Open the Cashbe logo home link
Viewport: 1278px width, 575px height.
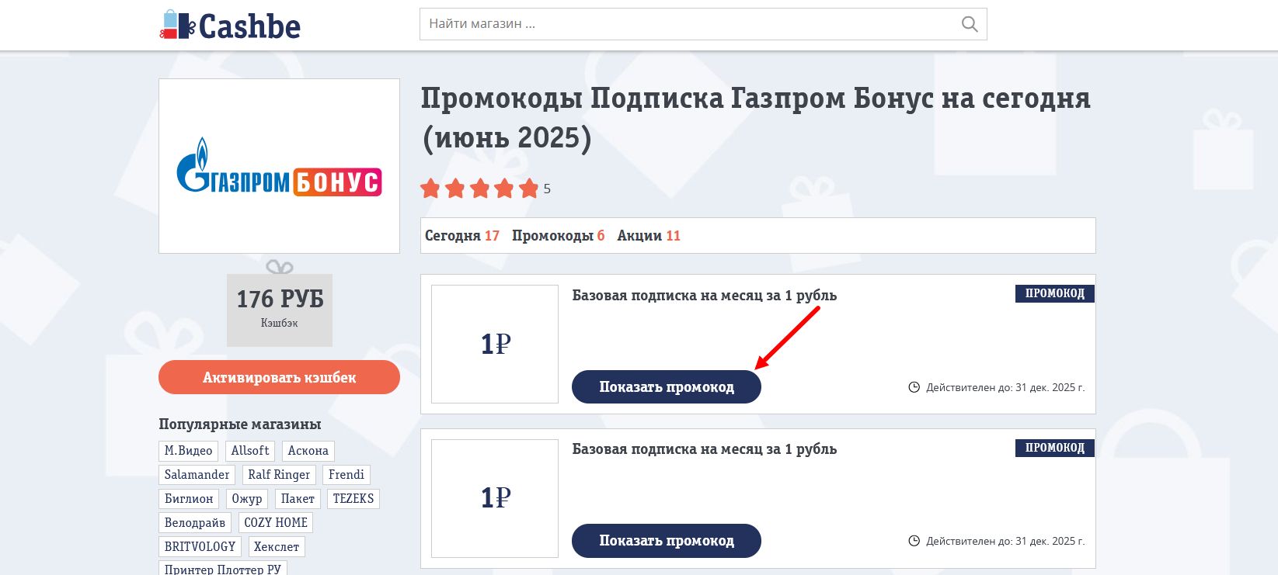(x=230, y=25)
